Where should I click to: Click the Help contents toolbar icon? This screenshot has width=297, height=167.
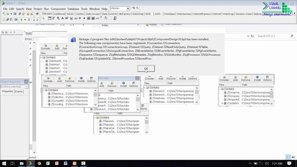[37, 14]
